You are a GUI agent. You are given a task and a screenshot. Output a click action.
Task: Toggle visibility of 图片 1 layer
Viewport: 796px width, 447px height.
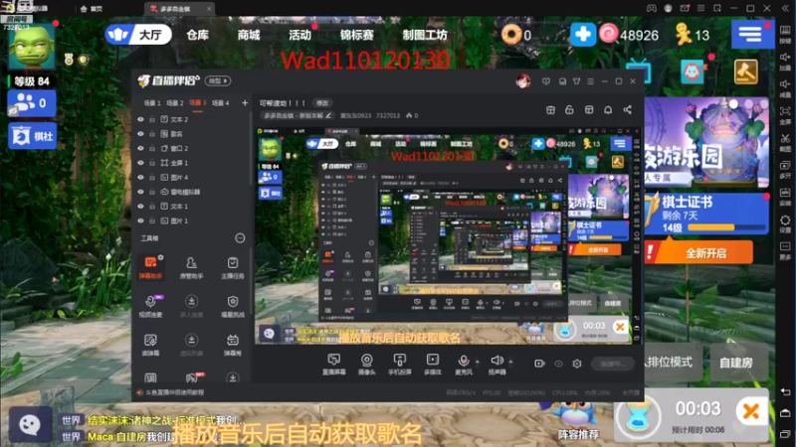tap(140, 221)
